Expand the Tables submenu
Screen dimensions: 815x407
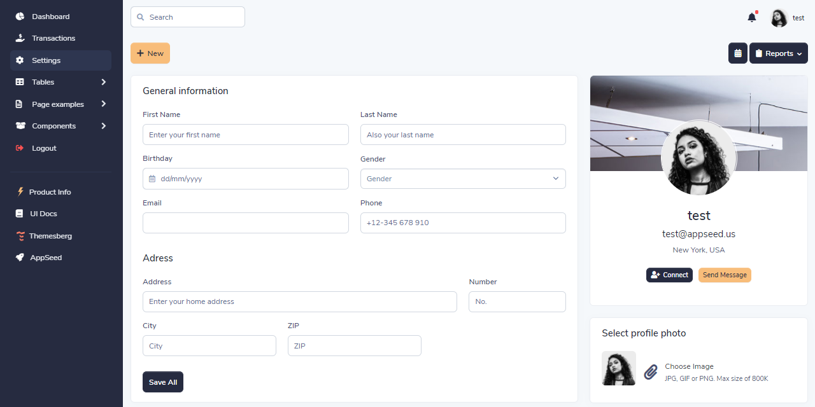tap(103, 82)
